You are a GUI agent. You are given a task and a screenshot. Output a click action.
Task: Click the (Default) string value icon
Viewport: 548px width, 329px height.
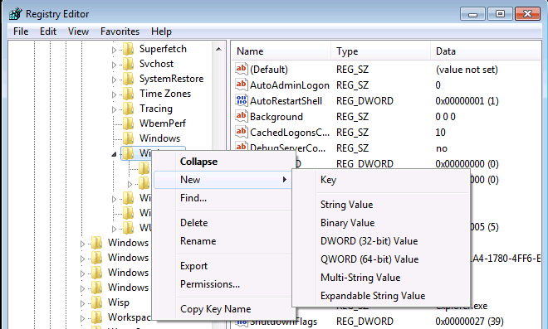241,69
